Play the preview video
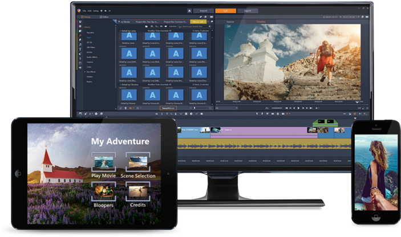The image size is (401, 237). tap(298, 108)
